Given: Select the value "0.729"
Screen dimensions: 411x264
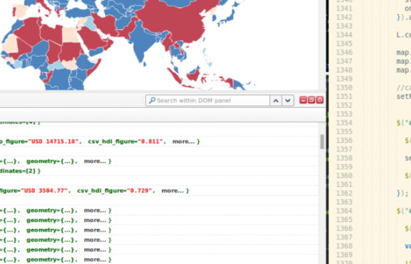Looking at the screenshot, I should coord(140,191).
